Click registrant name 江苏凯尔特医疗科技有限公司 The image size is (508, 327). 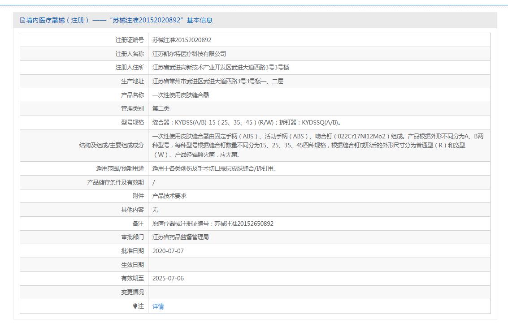189,54
